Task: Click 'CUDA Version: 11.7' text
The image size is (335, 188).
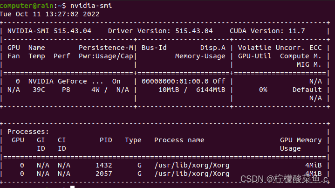Action: tap(267, 31)
